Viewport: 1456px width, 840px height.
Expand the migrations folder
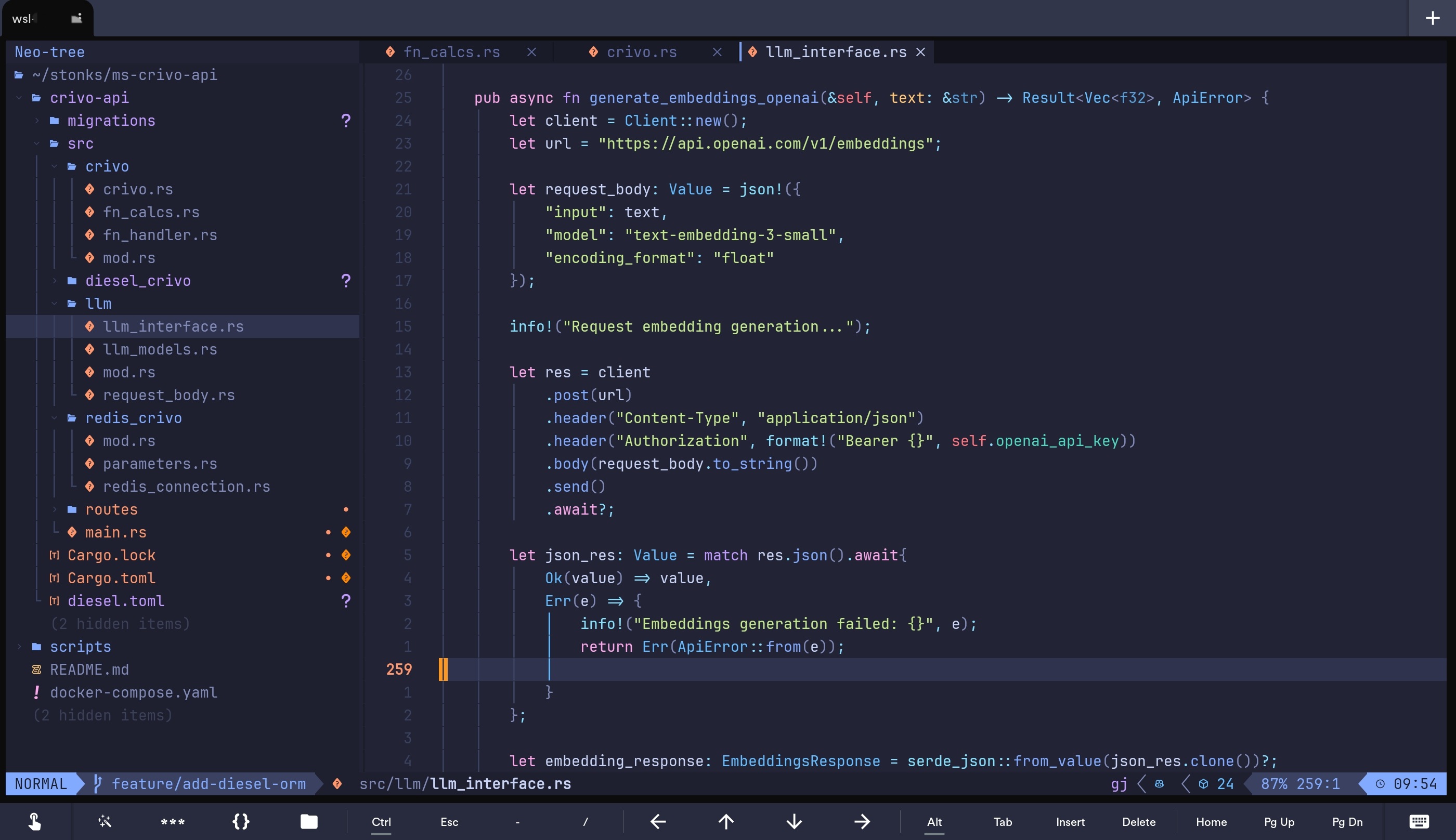[111, 121]
